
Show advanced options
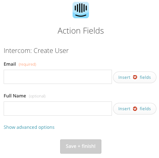(x=29, y=127)
